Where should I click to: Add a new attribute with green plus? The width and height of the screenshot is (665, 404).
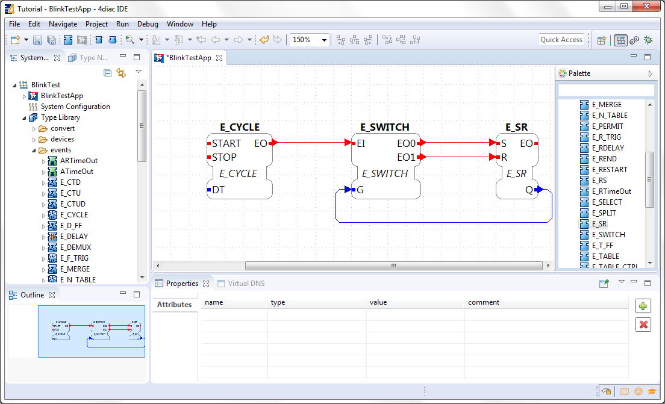[643, 306]
